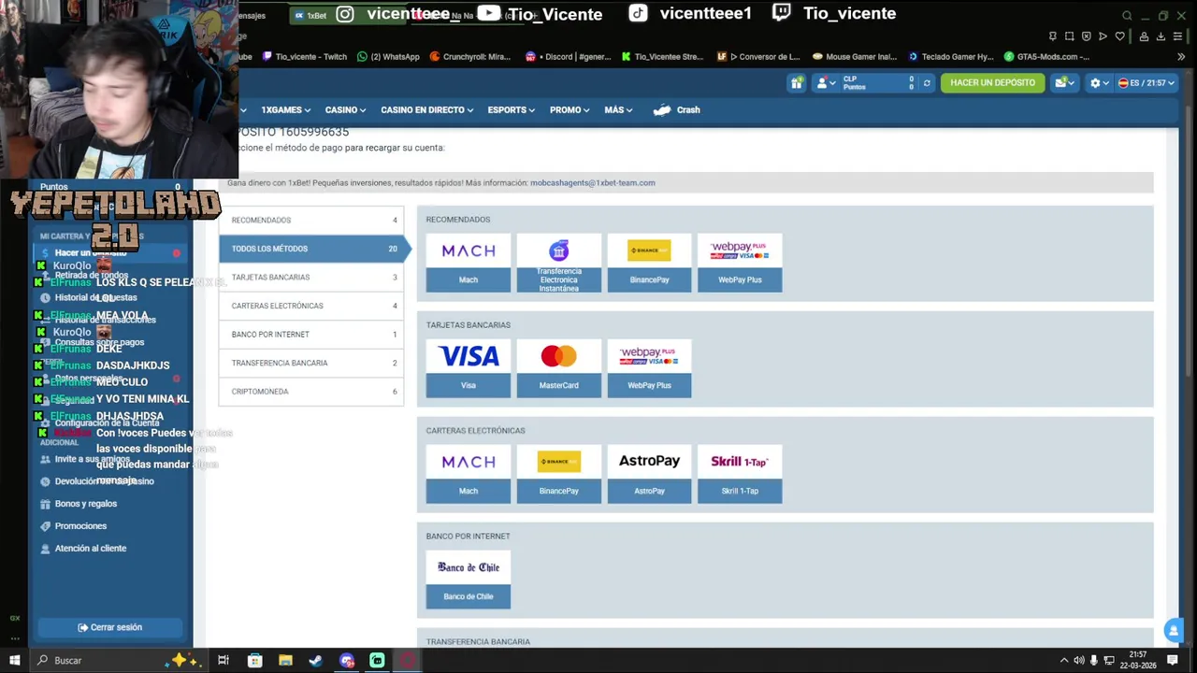The width and height of the screenshot is (1197, 673).
Task: Choose AstroPay wallet
Action: click(649, 474)
